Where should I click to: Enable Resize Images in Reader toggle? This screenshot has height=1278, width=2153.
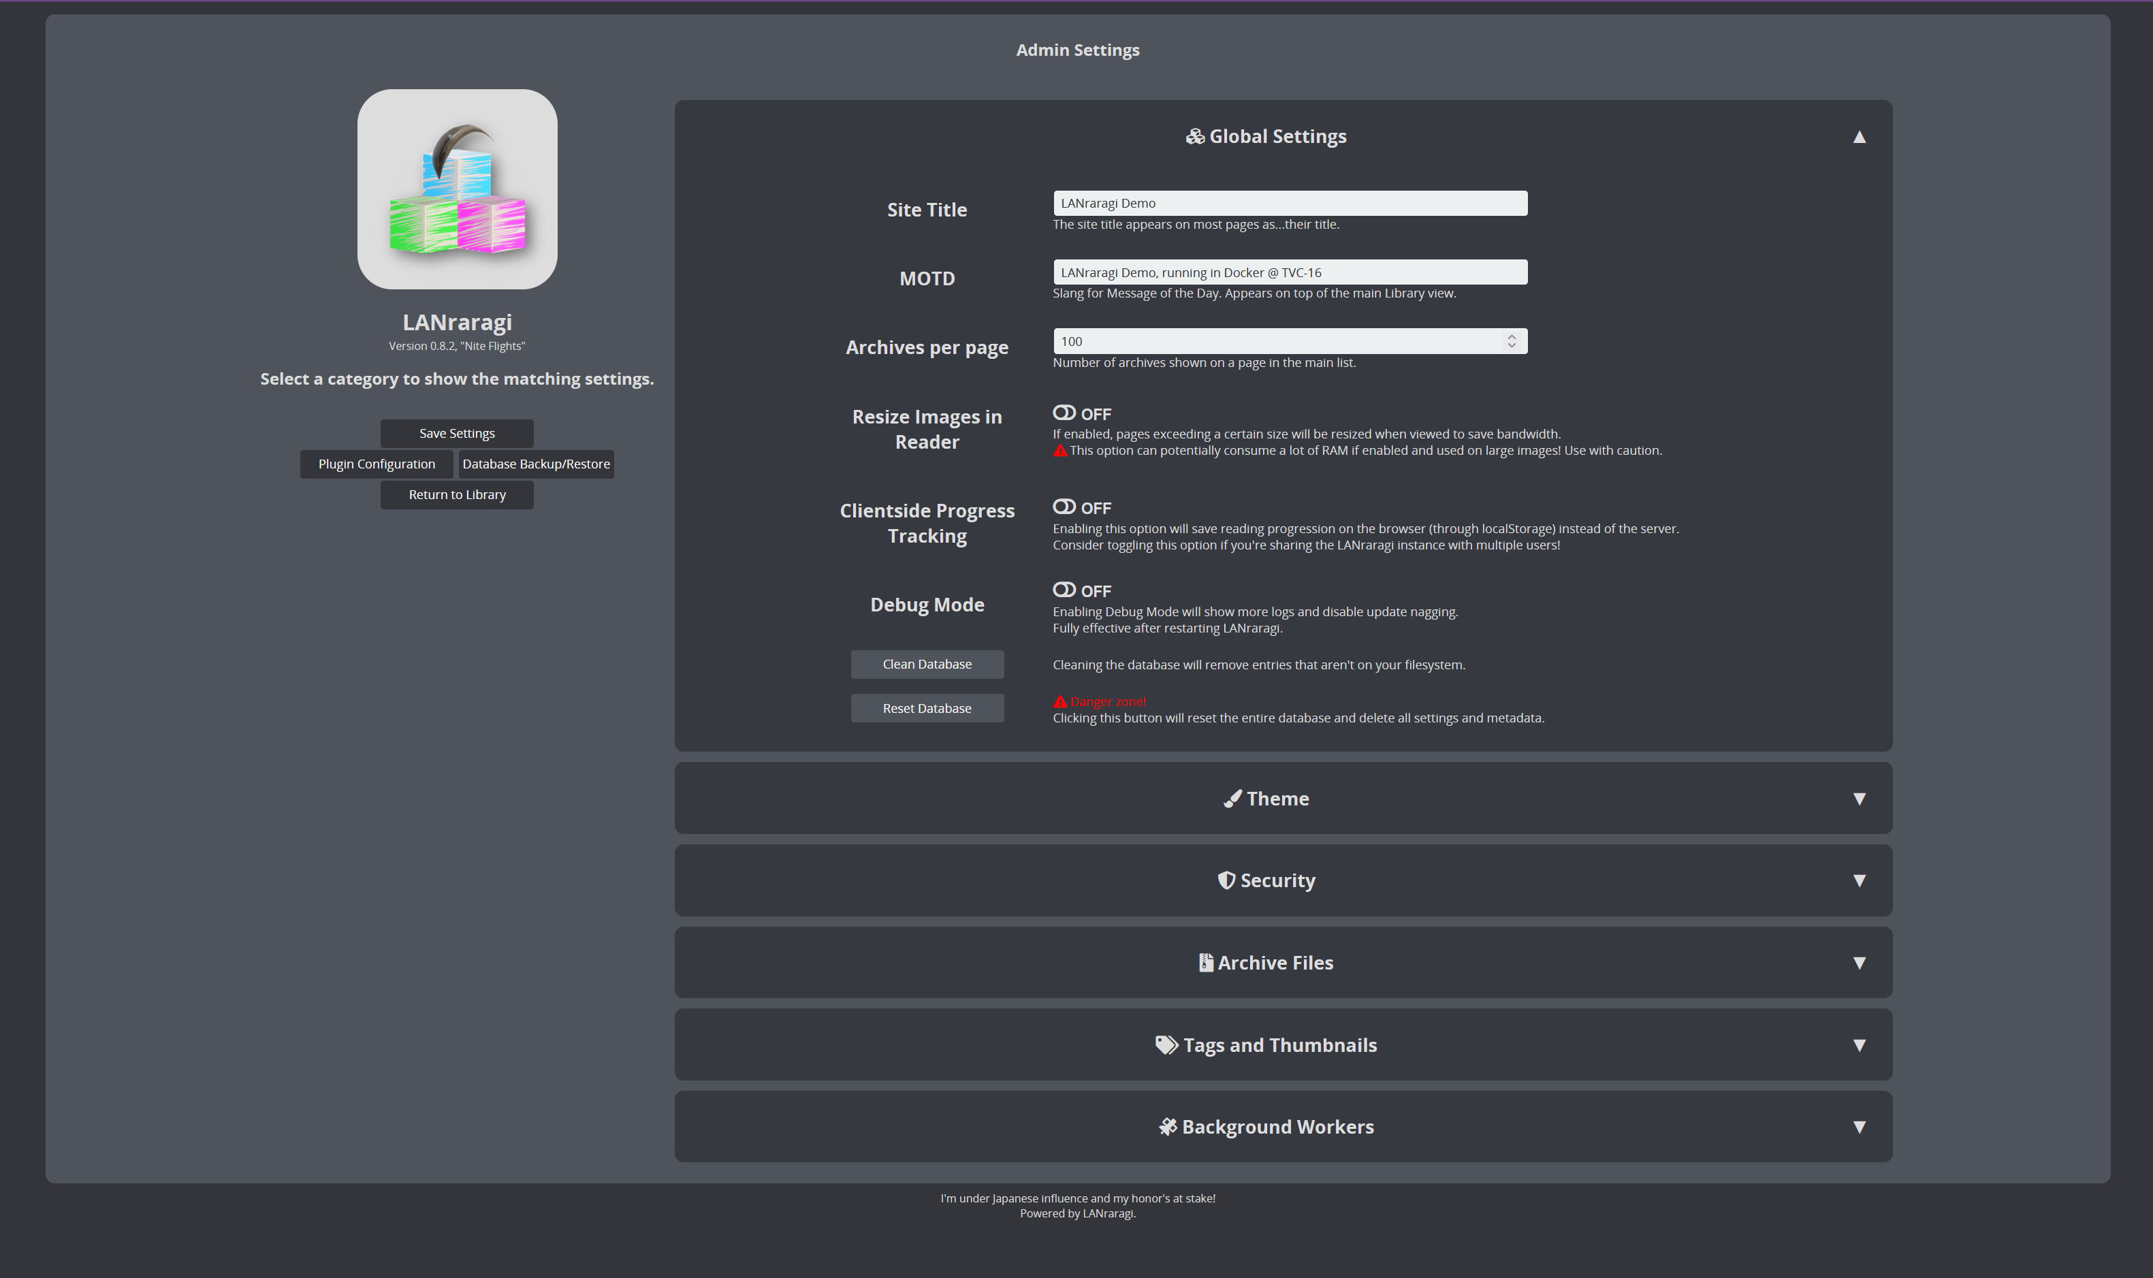click(1064, 413)
